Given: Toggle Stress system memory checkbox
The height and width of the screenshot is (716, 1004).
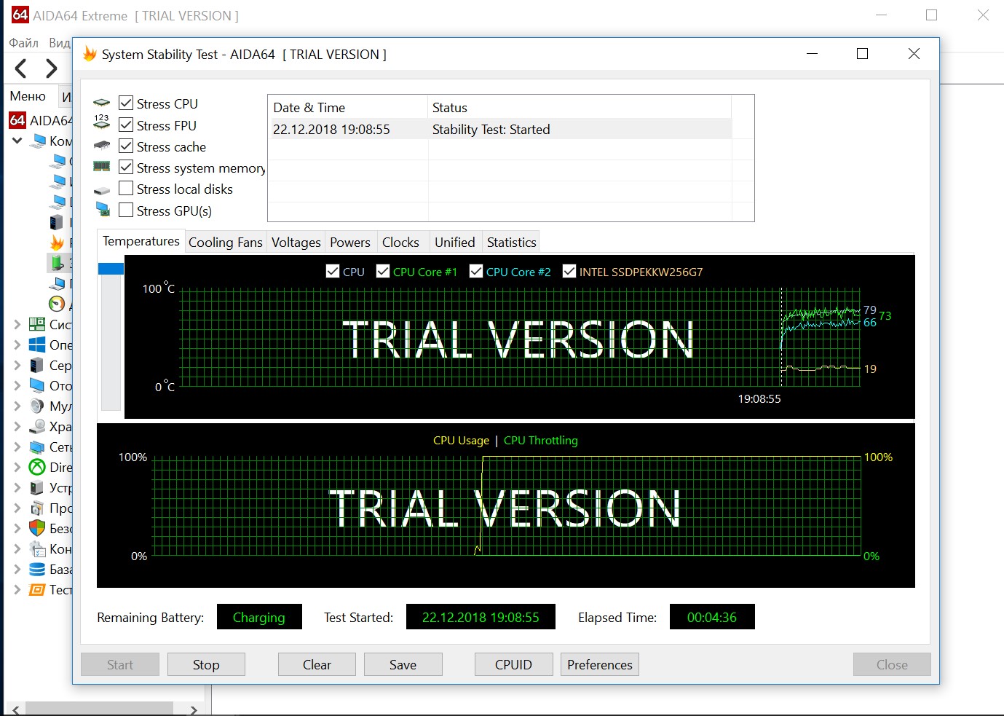Looking at the screenshot, I should 126,168.
